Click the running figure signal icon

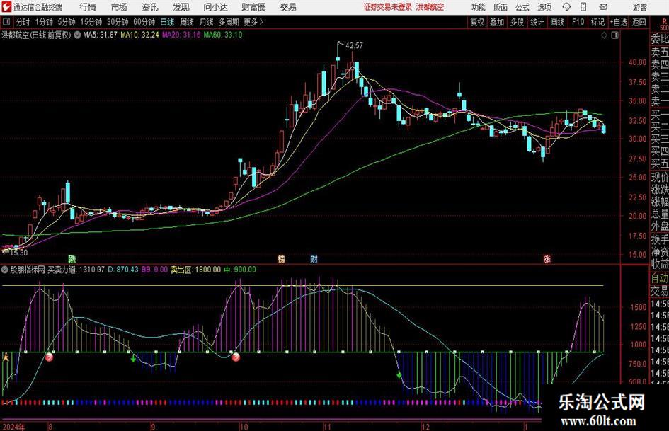(x=6, y=357)
